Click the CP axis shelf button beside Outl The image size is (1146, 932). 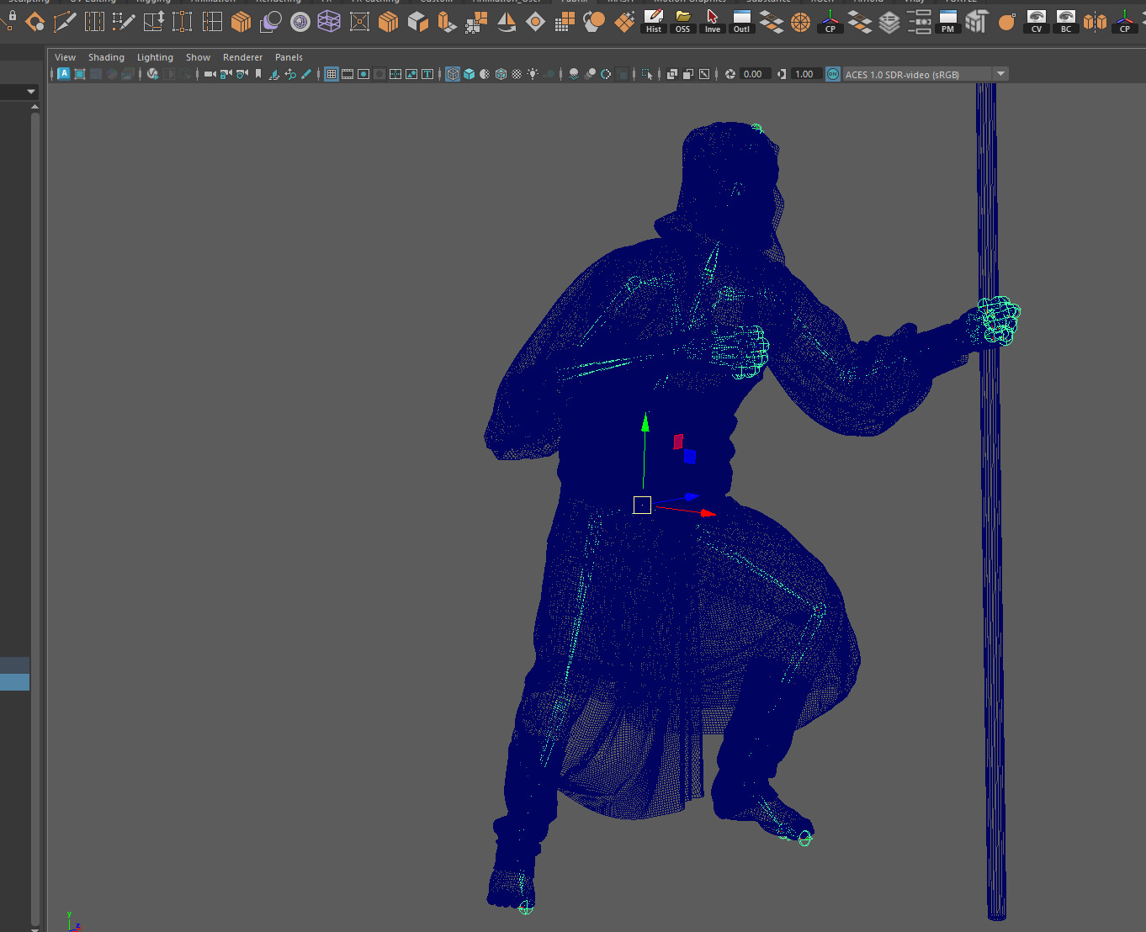[x=830, y=21]
